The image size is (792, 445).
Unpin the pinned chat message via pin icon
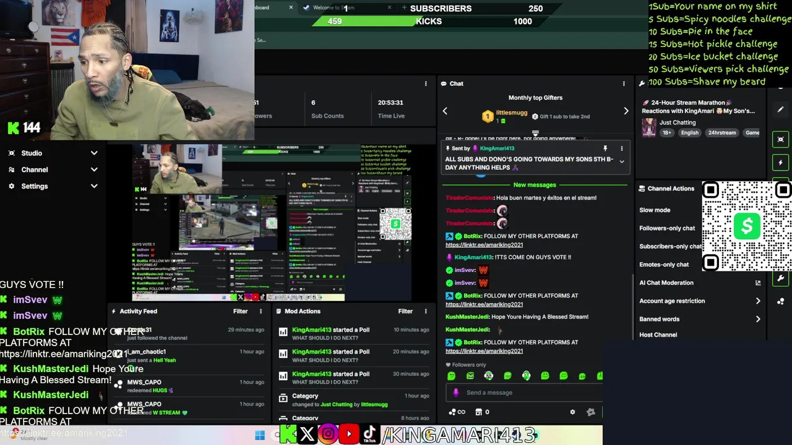pos(605,148)
